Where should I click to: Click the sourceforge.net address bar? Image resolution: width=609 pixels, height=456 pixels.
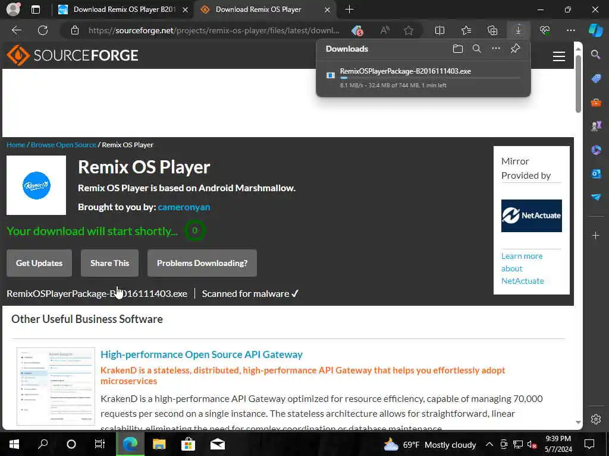(x=214, y=30)
